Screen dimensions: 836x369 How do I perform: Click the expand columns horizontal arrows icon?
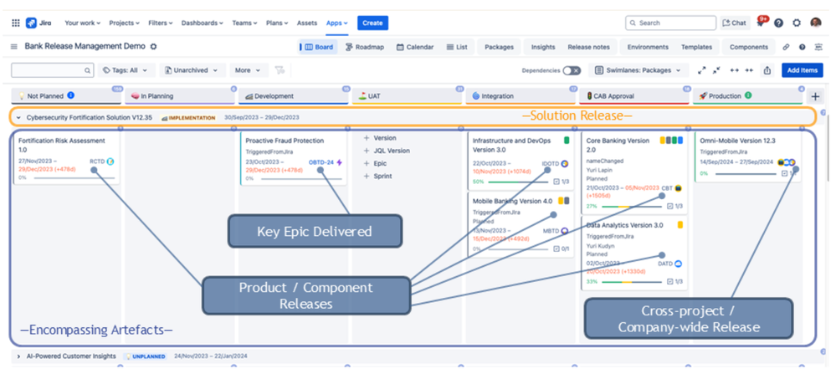pos(734,70)
